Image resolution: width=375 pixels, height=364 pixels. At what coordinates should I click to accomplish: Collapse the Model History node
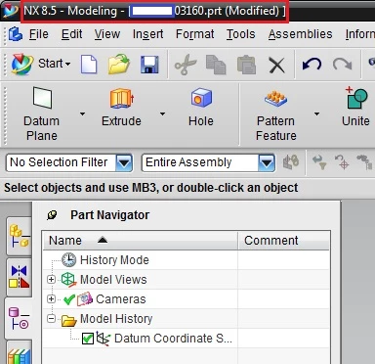pos(51,319)
